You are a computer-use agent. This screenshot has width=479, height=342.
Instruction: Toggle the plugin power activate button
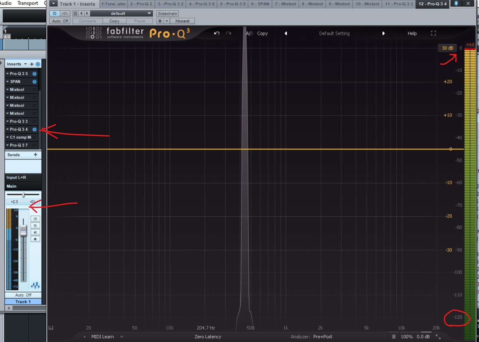54,13
